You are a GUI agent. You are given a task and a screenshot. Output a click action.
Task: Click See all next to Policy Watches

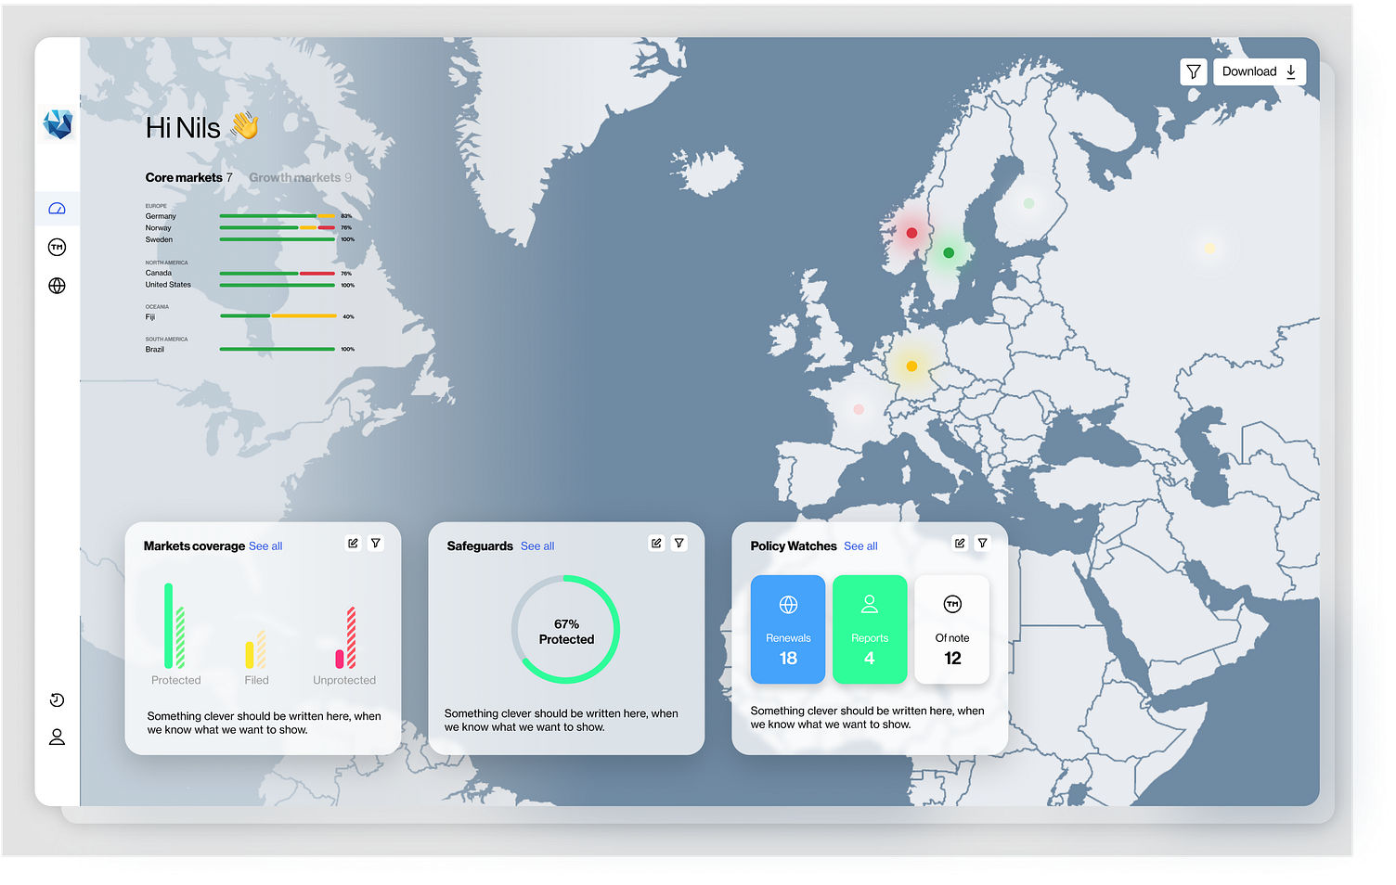point(860,545)
